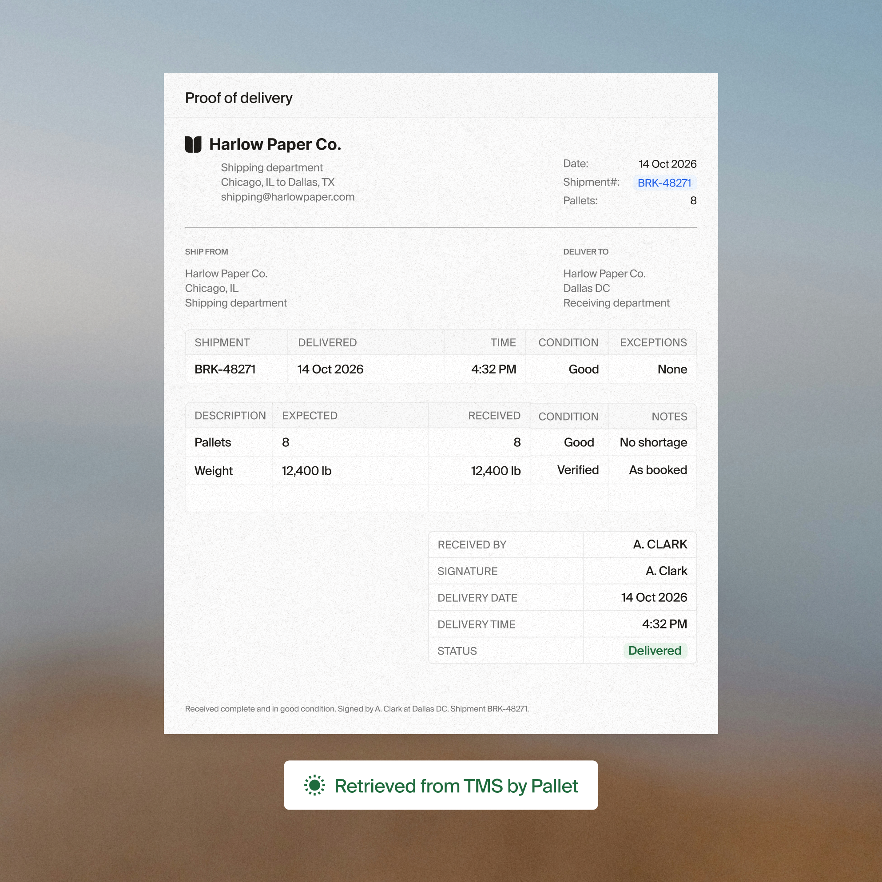Viewport: 882px width, 882px height.
Task: Click the No shortage note
Action: [653, 442]
